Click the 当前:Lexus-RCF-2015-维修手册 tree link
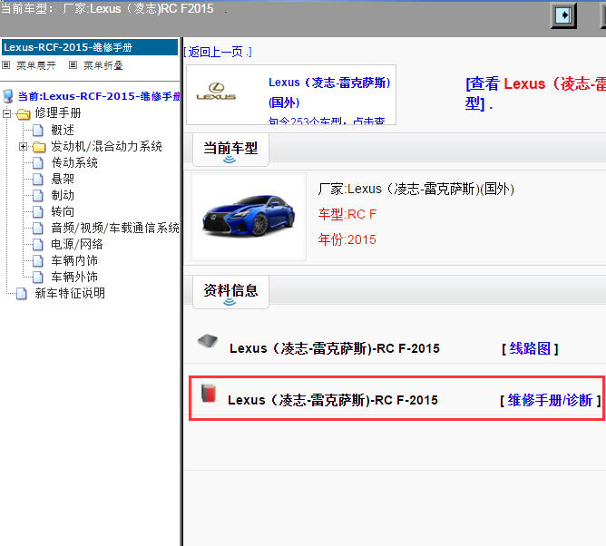The image size is (606, 546). 99,96
